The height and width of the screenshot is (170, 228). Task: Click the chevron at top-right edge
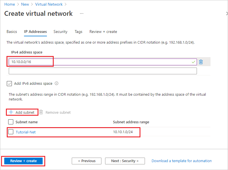point(227,13)
